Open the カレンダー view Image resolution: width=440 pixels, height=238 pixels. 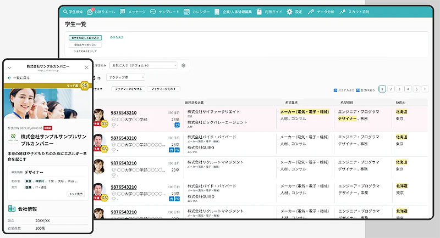[x=196, y=12]
